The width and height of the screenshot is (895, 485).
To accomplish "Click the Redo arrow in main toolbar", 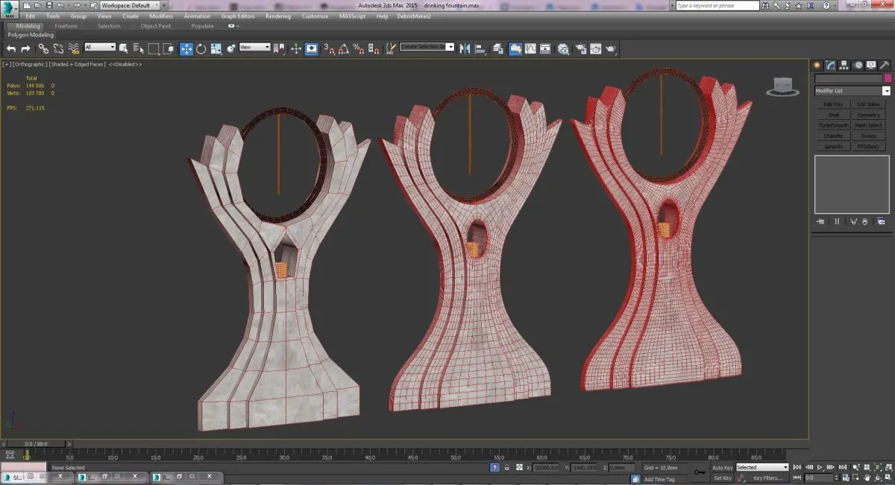I will pos(25,48).
